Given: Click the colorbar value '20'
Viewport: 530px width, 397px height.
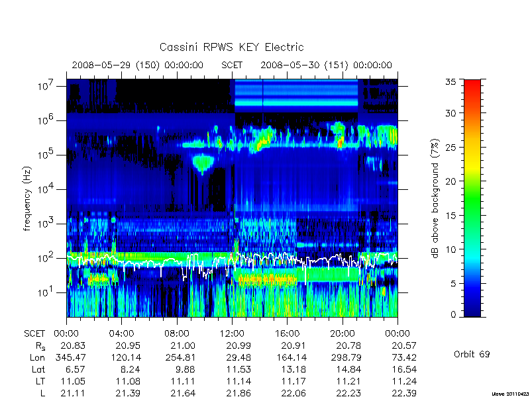Looking at the screenshot, I should 452,181.
